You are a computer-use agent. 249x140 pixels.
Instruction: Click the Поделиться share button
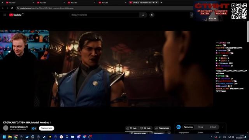162,128
